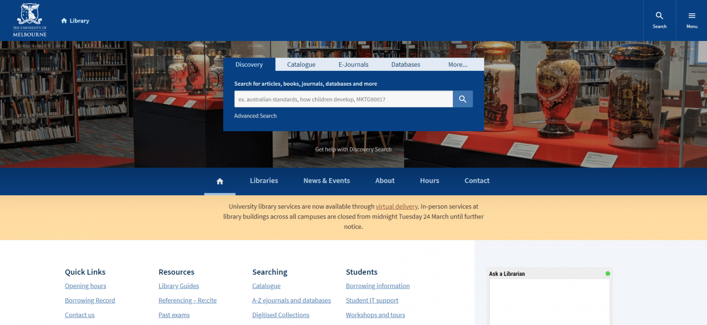Open the Hours navigation item

(429, 180)
